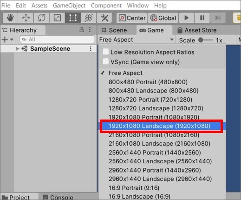This screenshot has width=241, height=200.
Task: Choose 800x480 Portrait (480x800)
Action: [162, 82]
